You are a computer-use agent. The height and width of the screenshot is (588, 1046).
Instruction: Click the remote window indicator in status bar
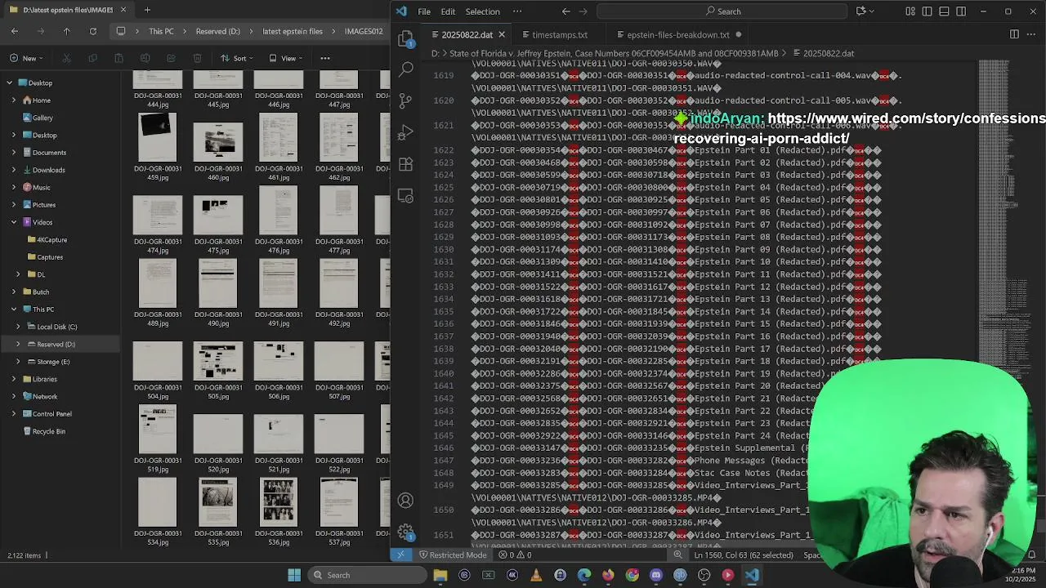pyautogui.click(x=400, y=555)
